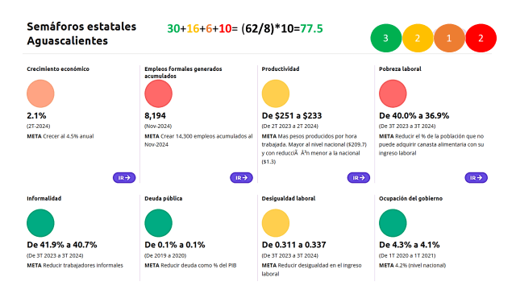Click the Informalidad green indicator circle
This screenshot has height=290, width=516.
40,223
